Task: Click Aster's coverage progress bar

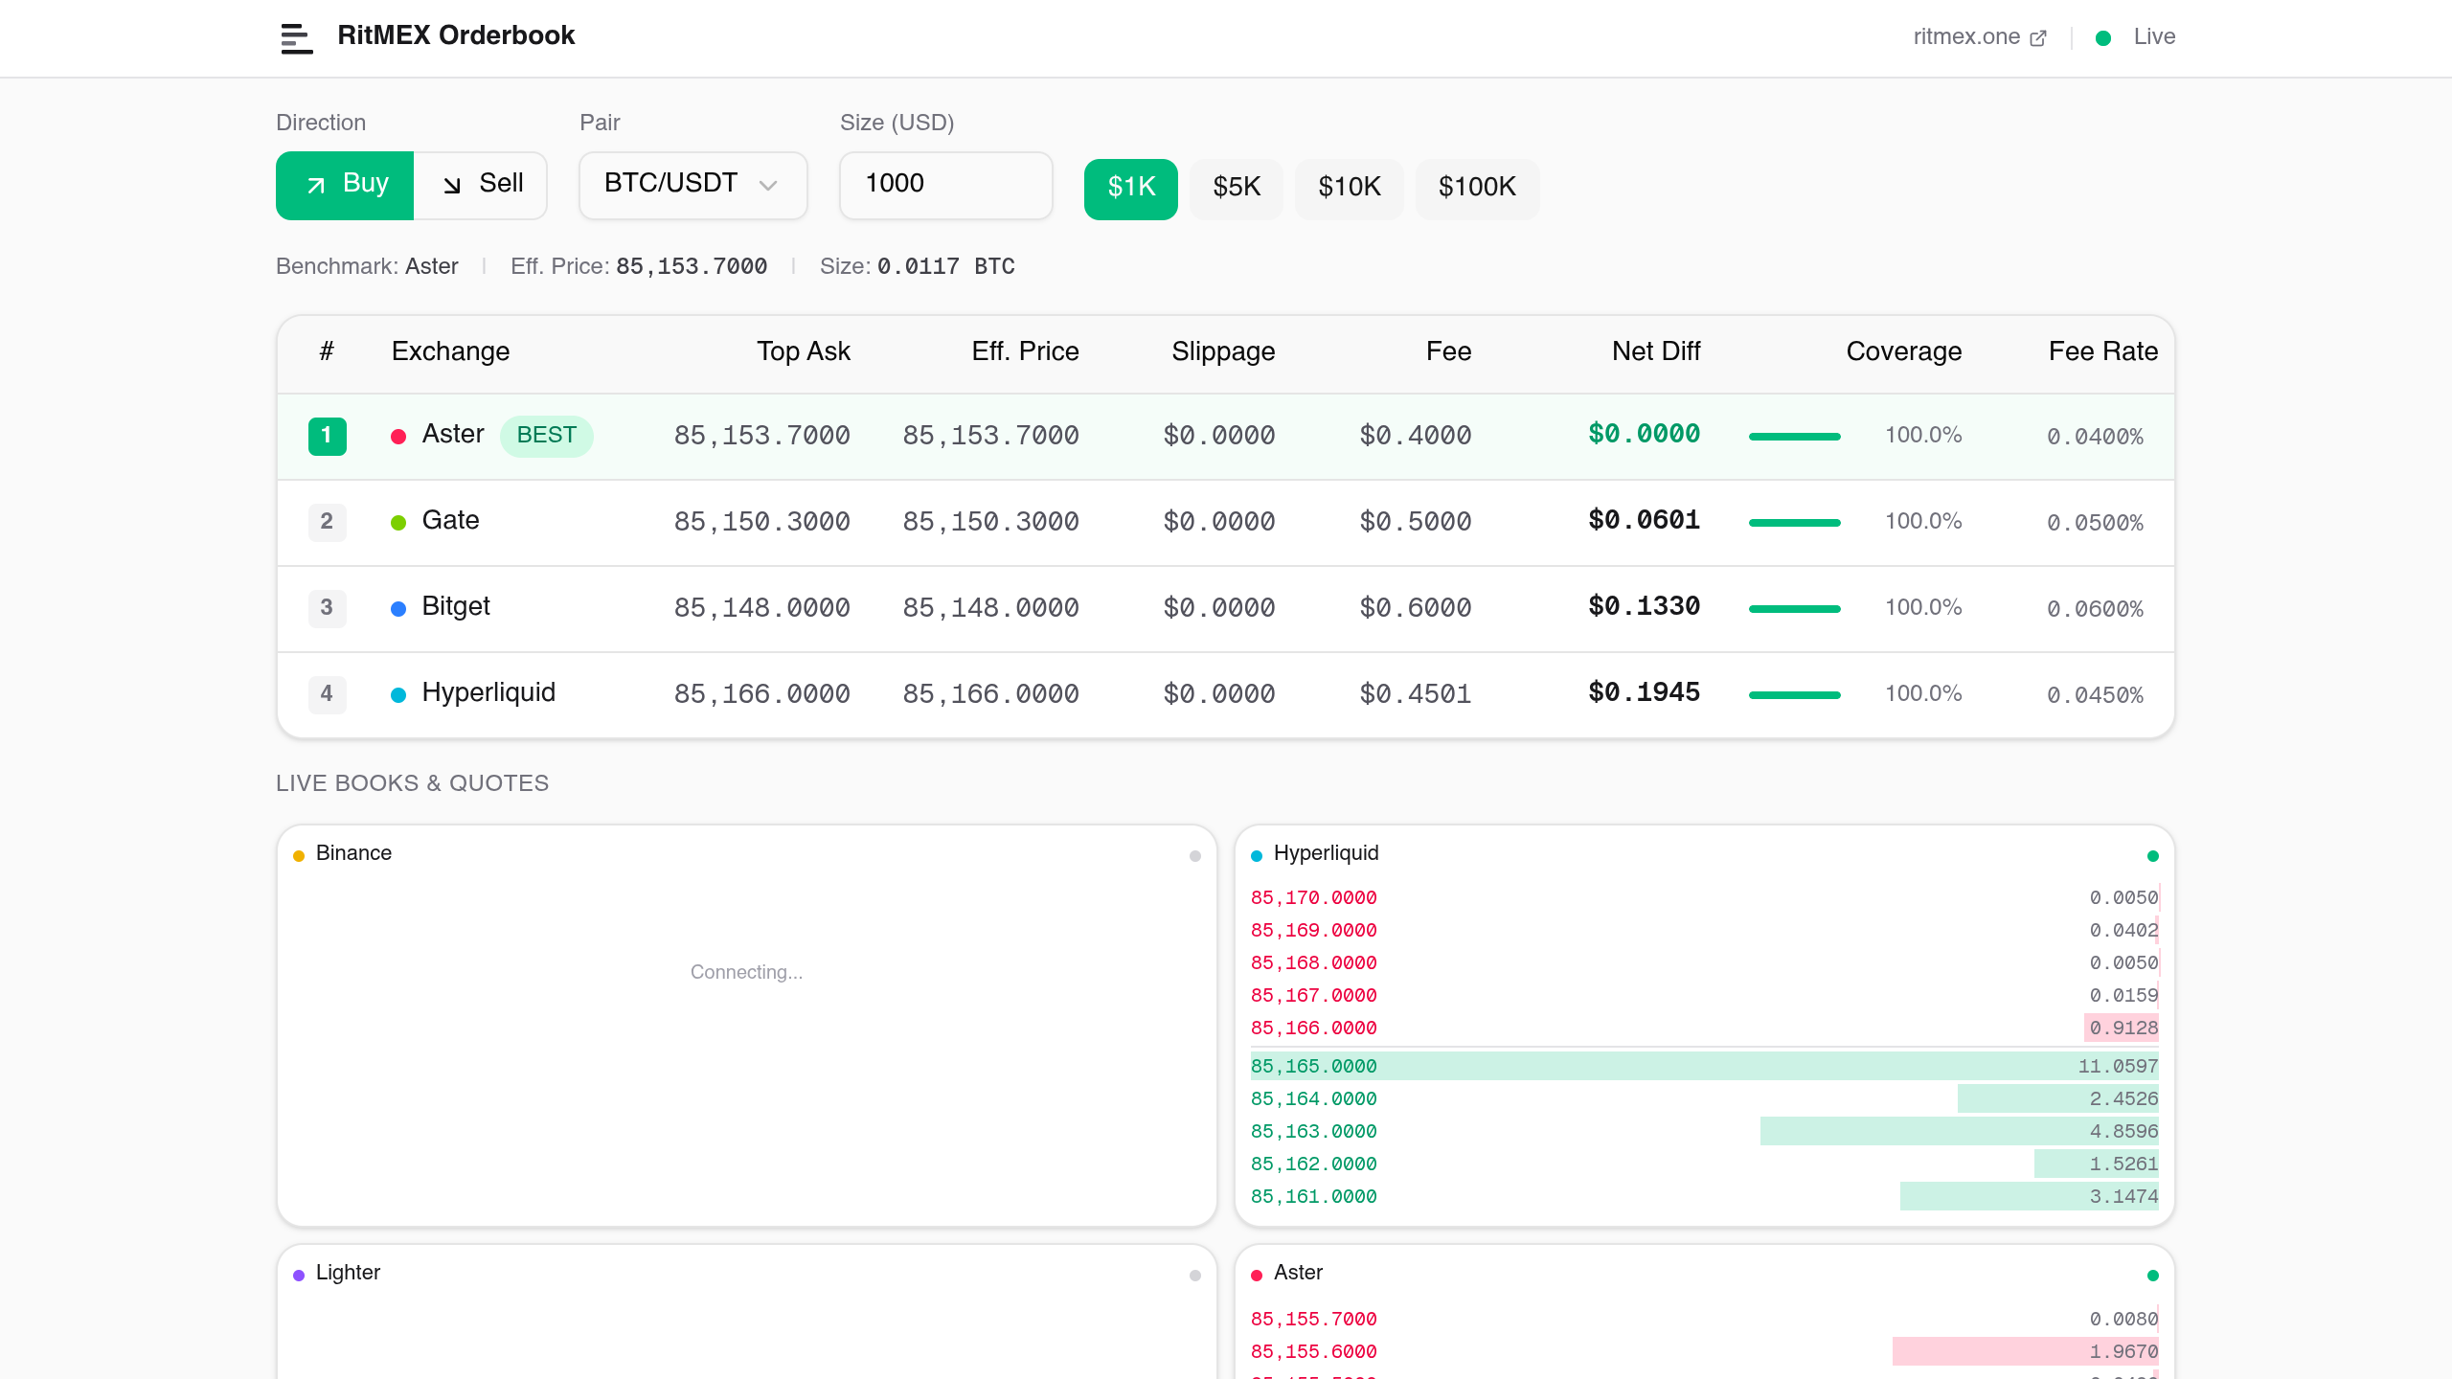Action: click(x=1795, y=437)
